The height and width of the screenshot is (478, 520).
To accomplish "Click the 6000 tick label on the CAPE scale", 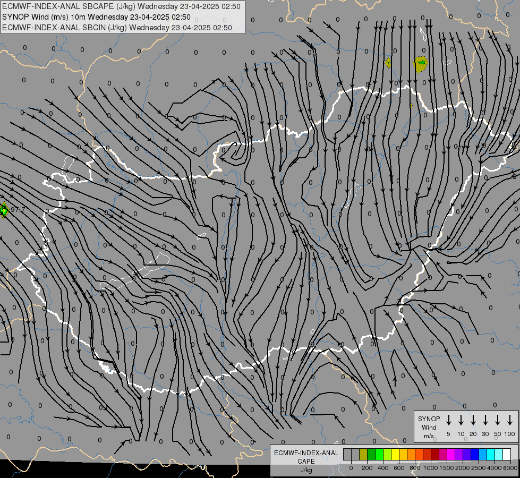I will pos(510,468).
